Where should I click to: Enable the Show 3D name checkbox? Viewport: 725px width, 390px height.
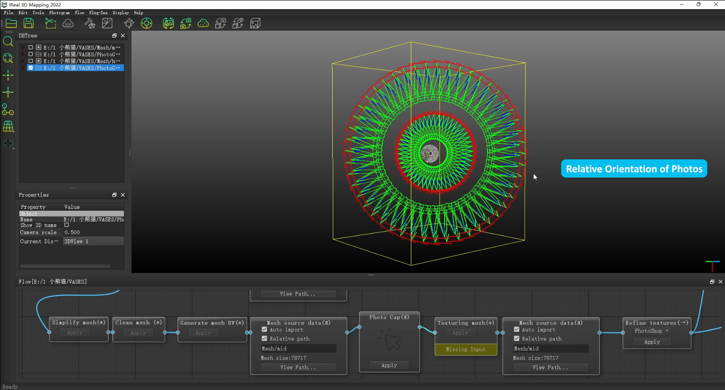tap(67, 225)
